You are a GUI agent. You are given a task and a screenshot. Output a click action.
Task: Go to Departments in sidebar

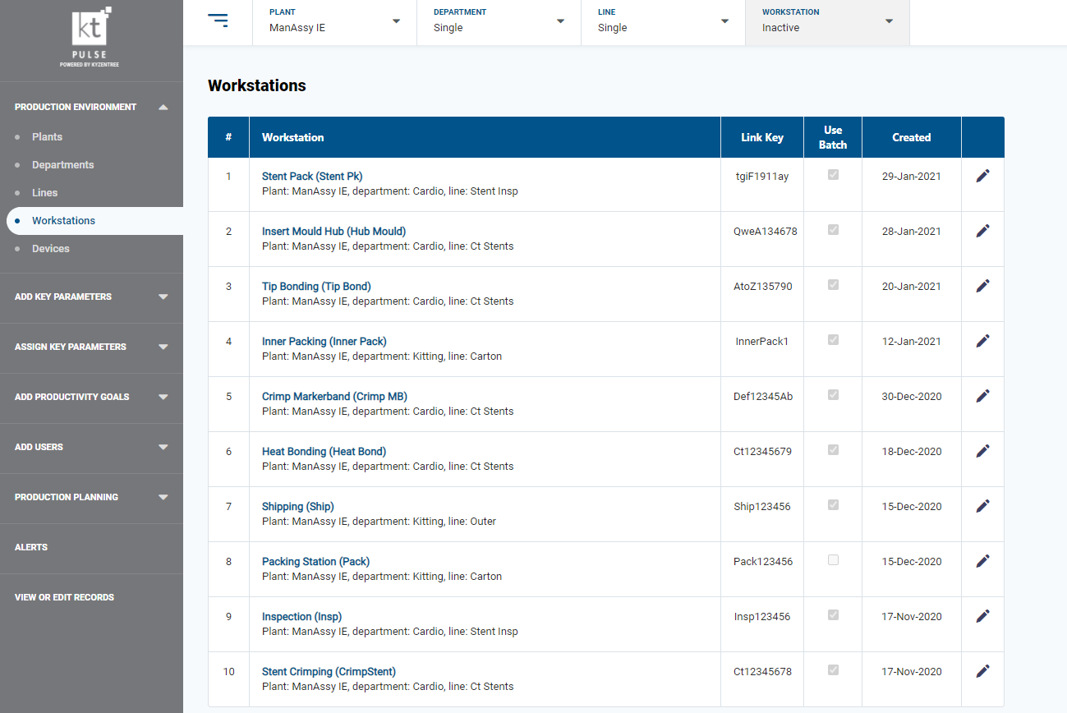[x=62, y=165]
